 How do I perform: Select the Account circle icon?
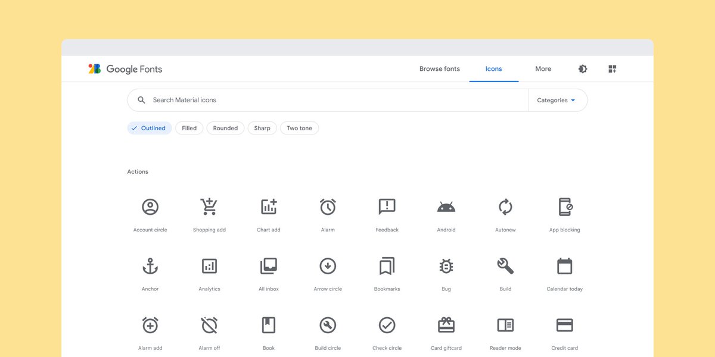(x=150, y=207)
